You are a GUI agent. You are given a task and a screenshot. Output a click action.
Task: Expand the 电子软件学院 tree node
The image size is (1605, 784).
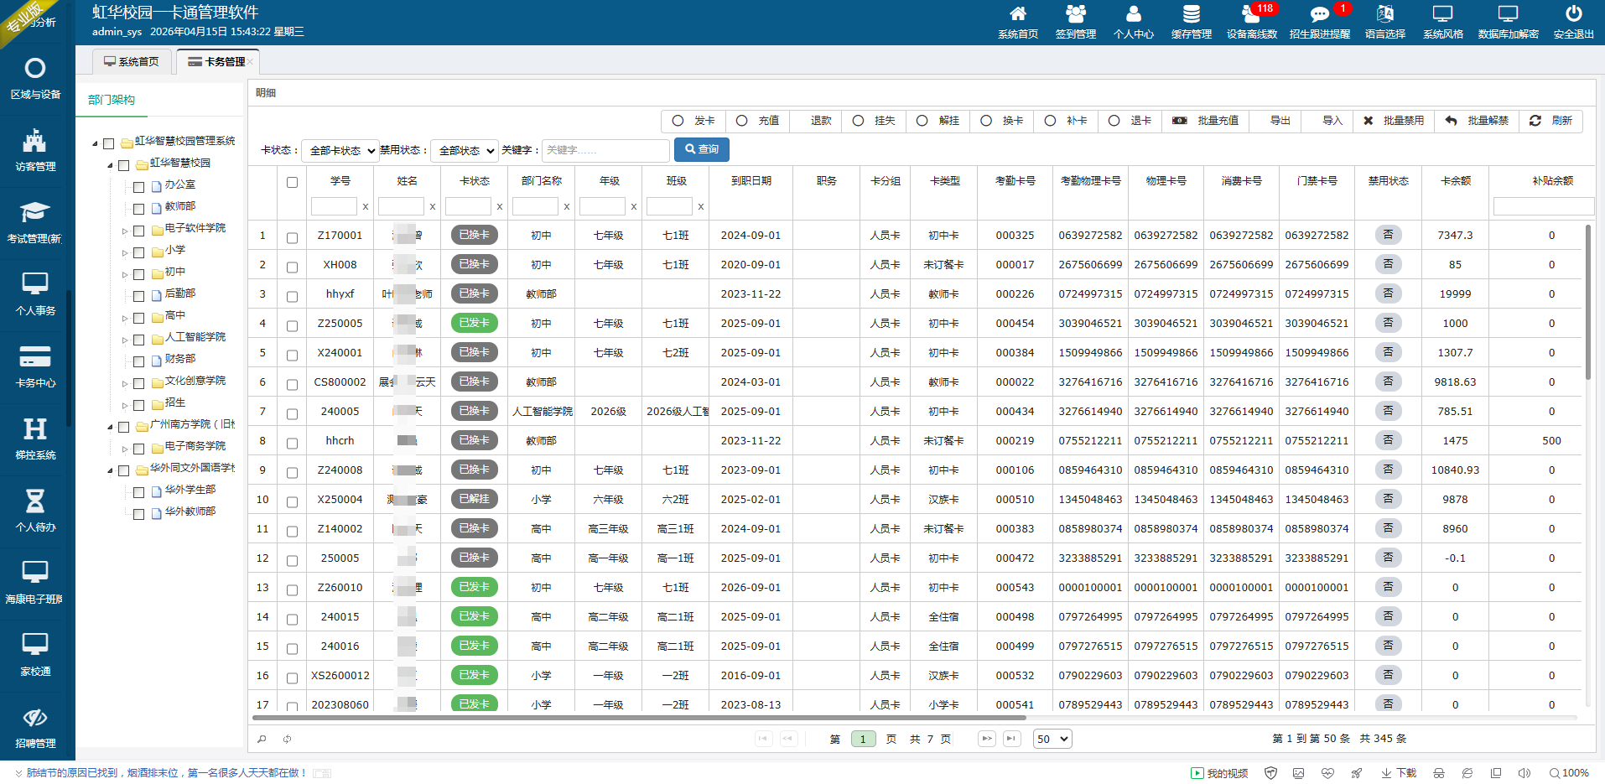125,230
